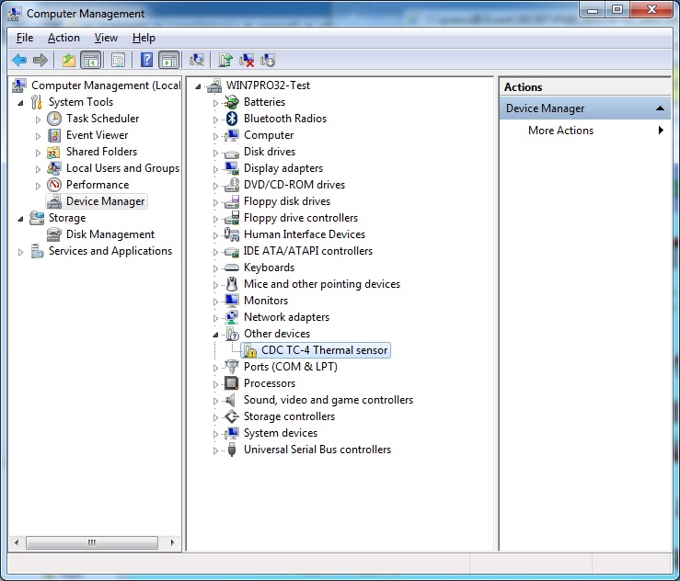Collapse Device Manager actions section arrow

click(660, 108)
